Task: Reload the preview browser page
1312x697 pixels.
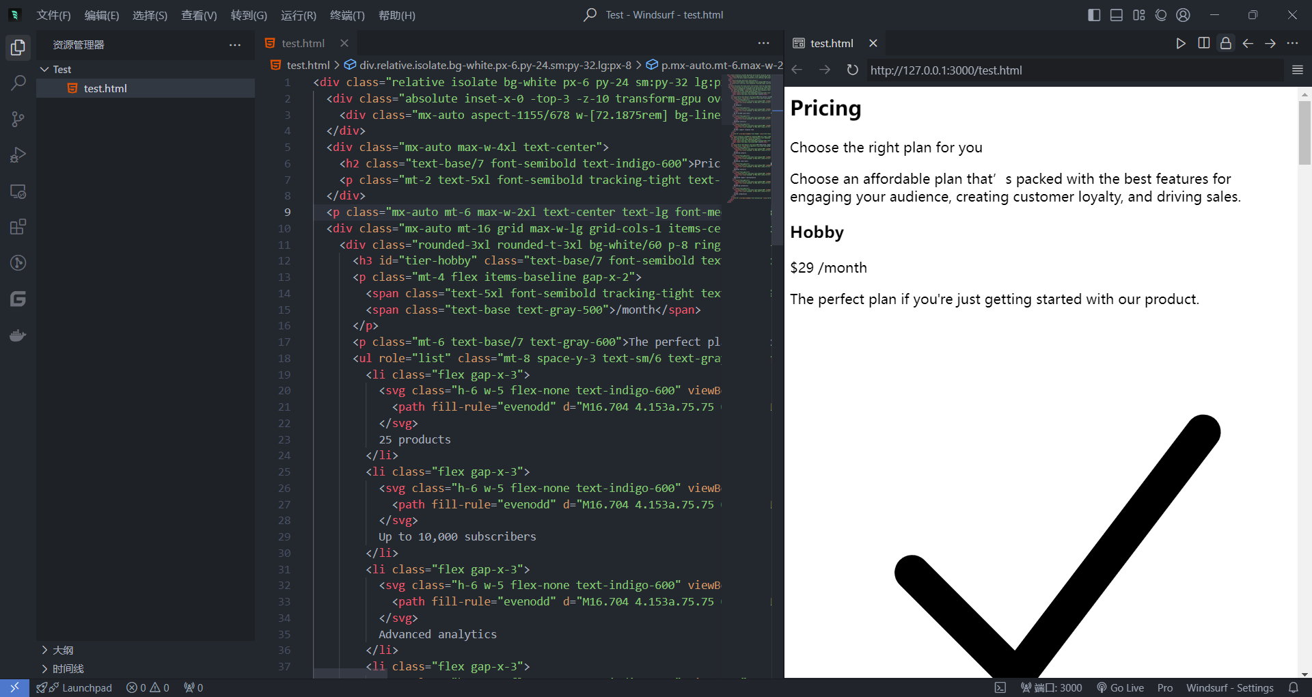Action: 852,70
